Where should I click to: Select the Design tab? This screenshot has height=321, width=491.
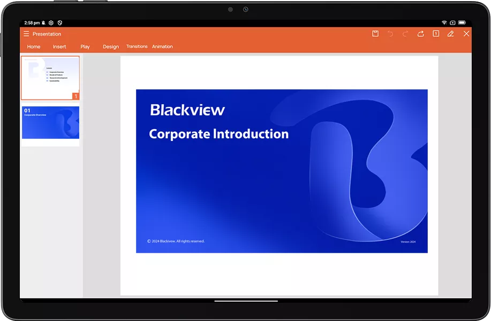[x=111, y=46]
